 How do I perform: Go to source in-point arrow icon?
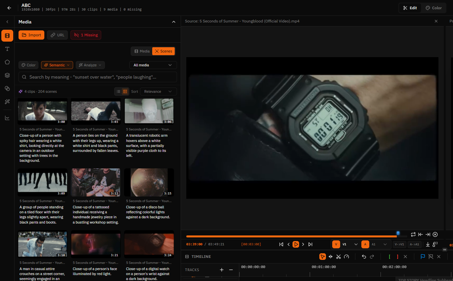coord(421,234)
